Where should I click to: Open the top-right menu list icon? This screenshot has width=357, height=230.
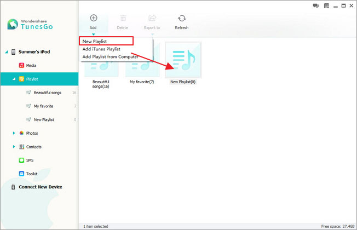click(326, 5)
